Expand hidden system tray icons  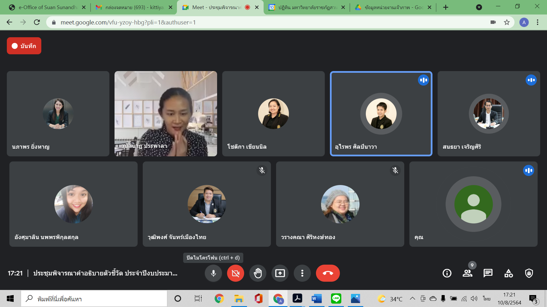pos(412,298)
